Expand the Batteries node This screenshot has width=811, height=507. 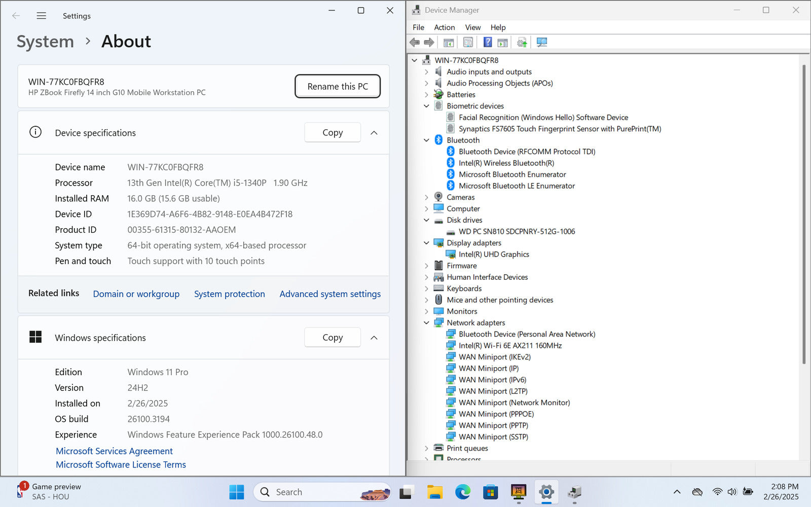point(426,95)
